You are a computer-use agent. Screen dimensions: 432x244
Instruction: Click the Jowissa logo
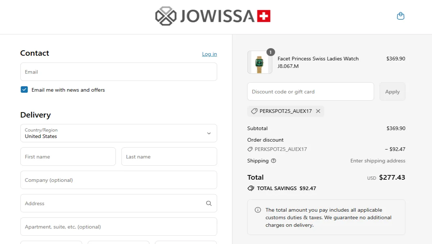pos(213,16)
